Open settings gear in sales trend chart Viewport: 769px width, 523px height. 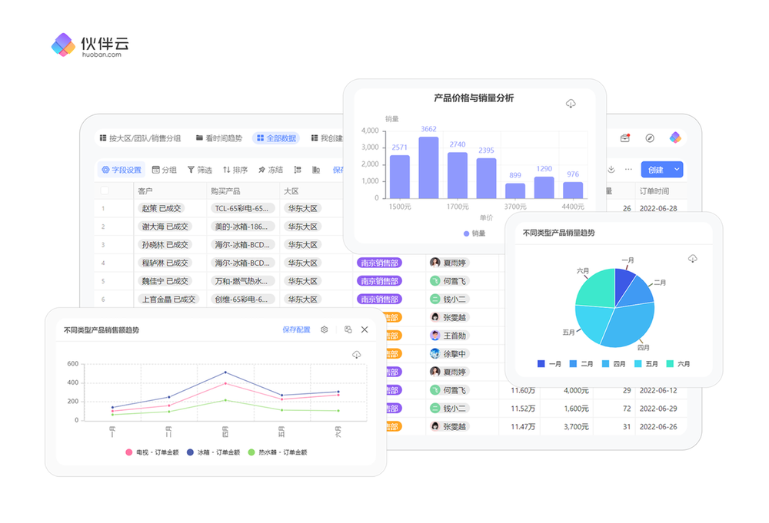(x=325, y=329)
